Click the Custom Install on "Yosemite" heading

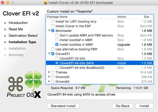click(70, 12)
